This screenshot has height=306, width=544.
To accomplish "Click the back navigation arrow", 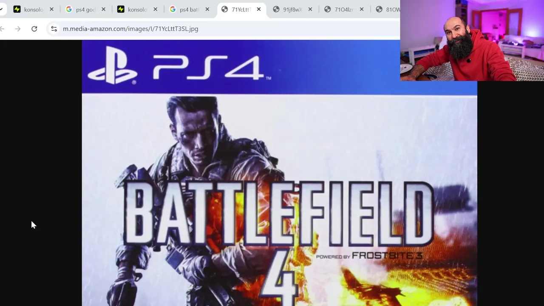I will (x=2, y=29).
